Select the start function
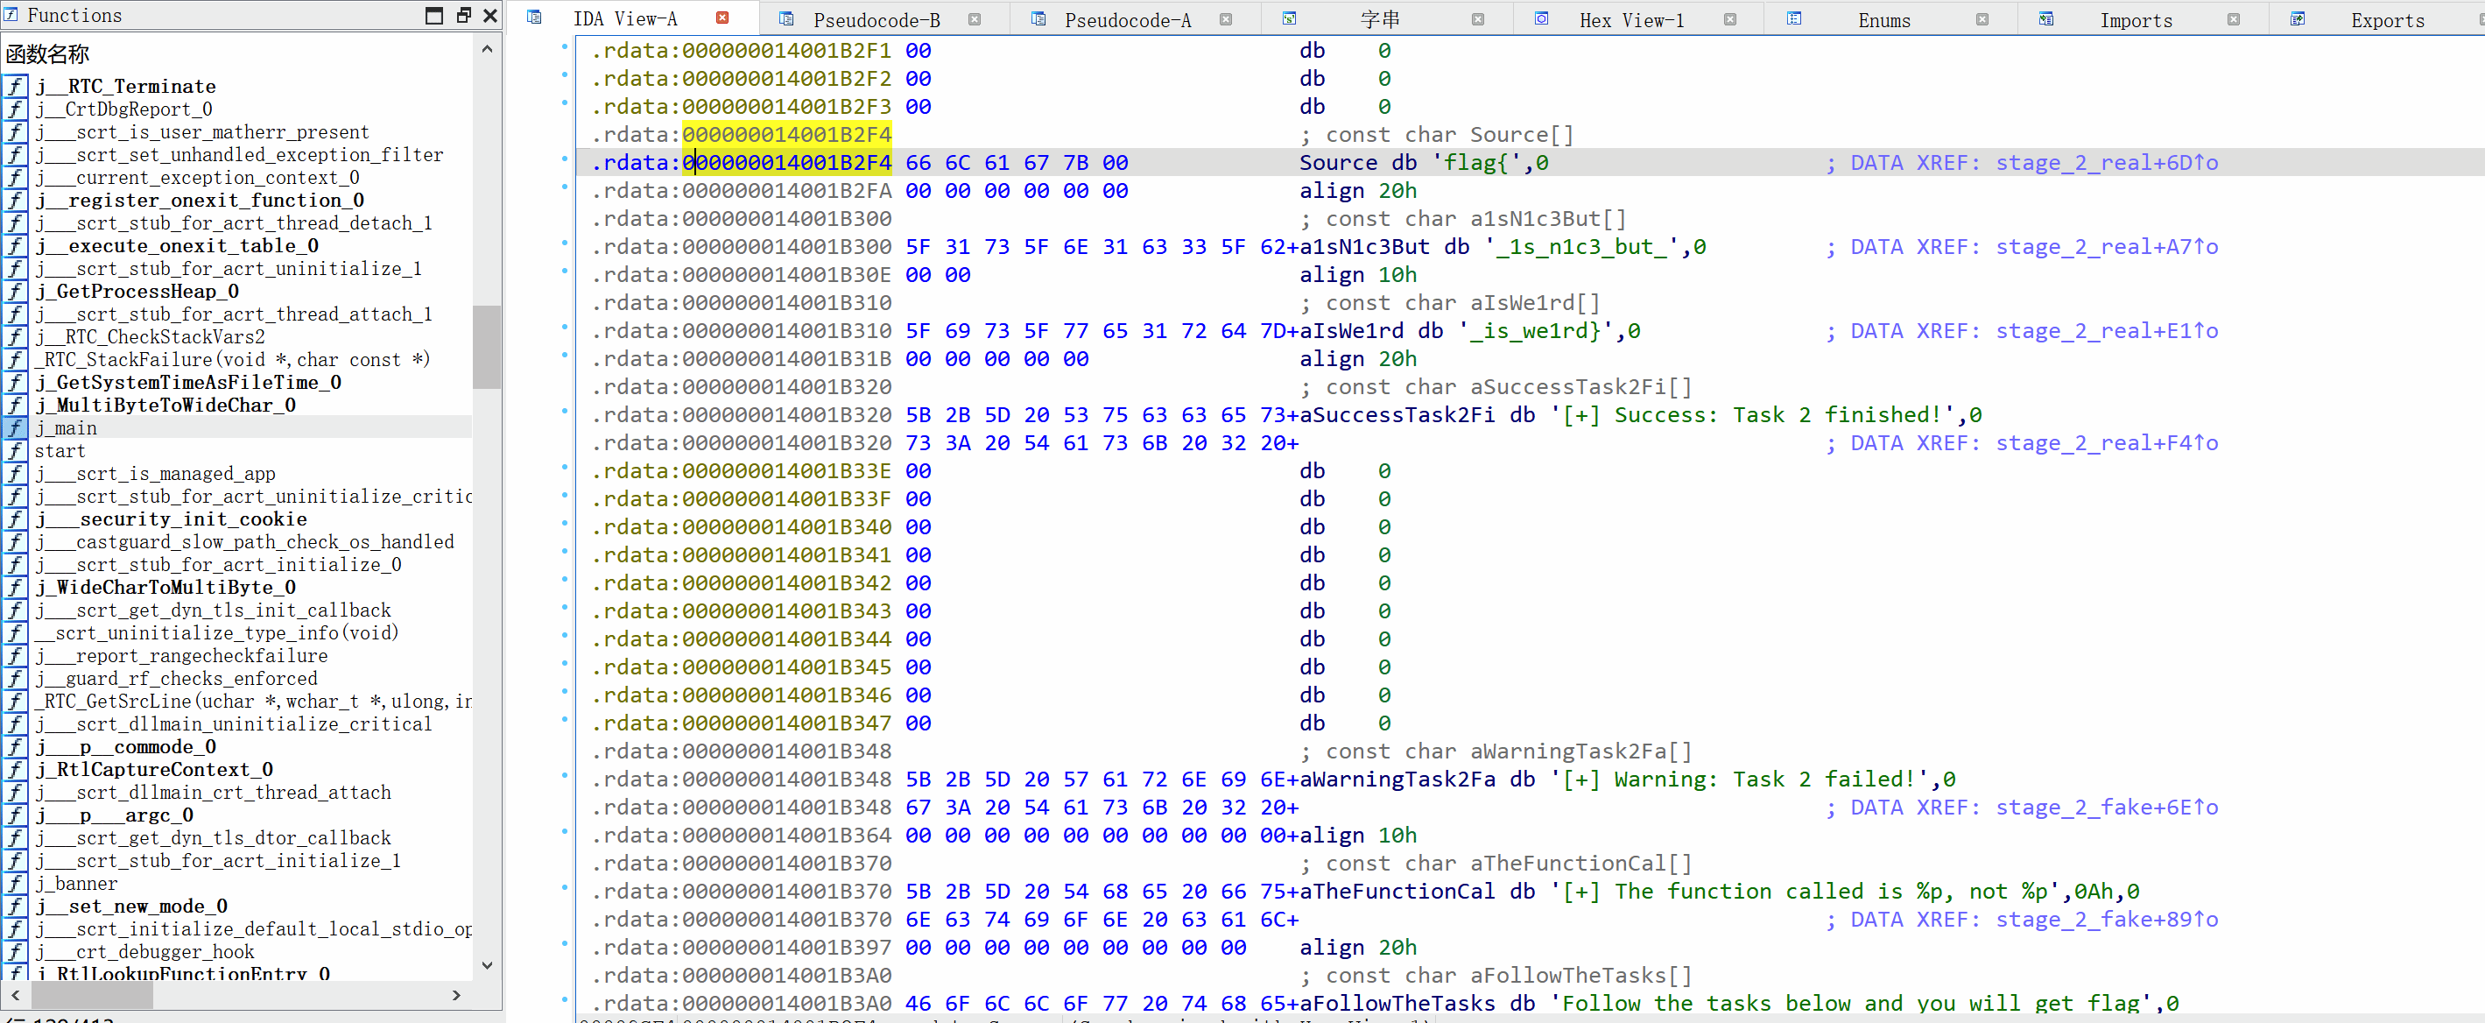Image resolution: width=2485 pixels, height=1023 pixels. [x=60, y=451]
